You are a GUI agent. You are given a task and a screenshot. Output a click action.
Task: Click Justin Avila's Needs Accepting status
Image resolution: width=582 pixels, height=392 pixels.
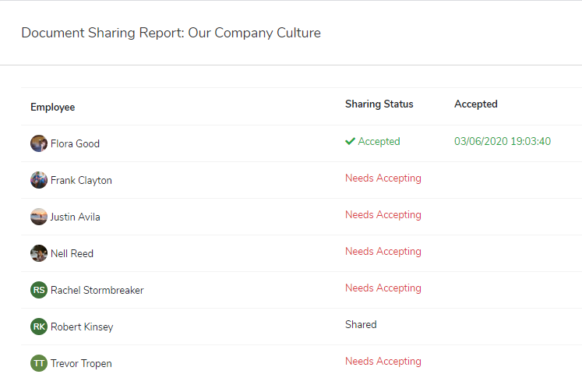point(383,214)
